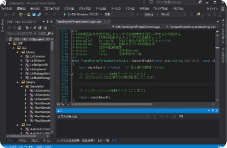This screenshot has height=148, width=227.
Task: Start debugging with the green play arrow
Action: [x=65, y=14]
